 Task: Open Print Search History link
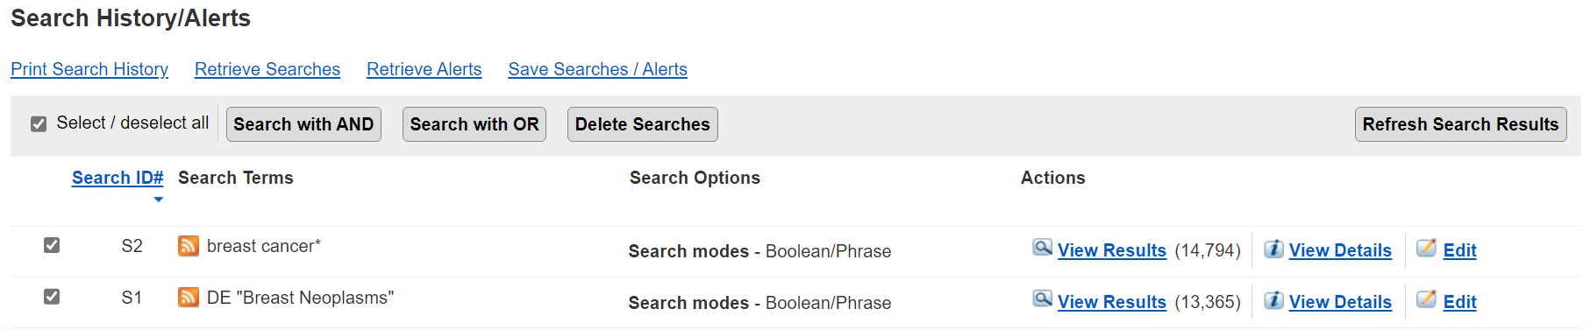[x=89, y=69]
